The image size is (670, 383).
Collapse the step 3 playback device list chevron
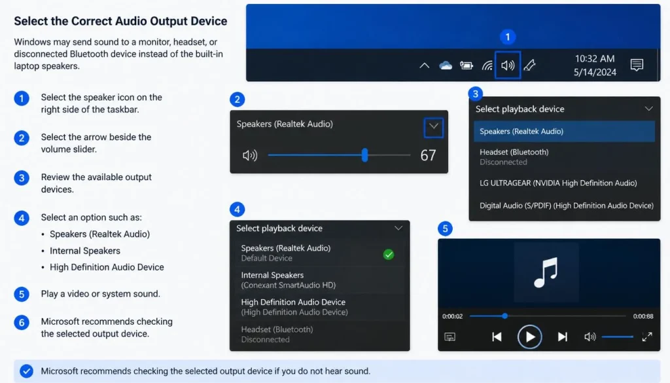tap(648, 109)
